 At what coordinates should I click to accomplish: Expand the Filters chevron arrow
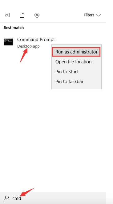99,15
